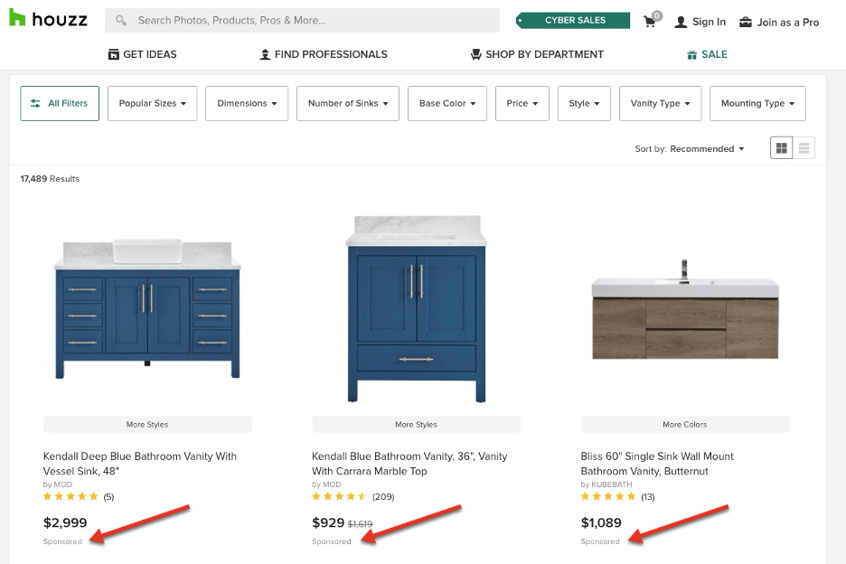Screen dimensions: 846x564
Task: Switch to list view layout
Action: pyautogui.click(x=804, y=148)
